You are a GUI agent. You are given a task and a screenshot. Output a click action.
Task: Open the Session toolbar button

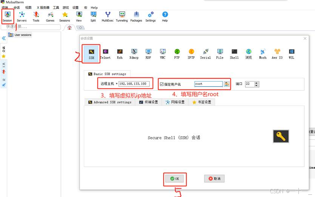[8, 17]
